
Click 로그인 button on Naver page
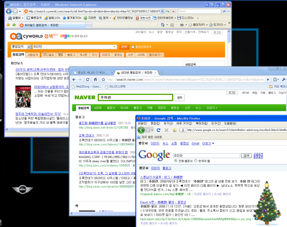(232, 93)
